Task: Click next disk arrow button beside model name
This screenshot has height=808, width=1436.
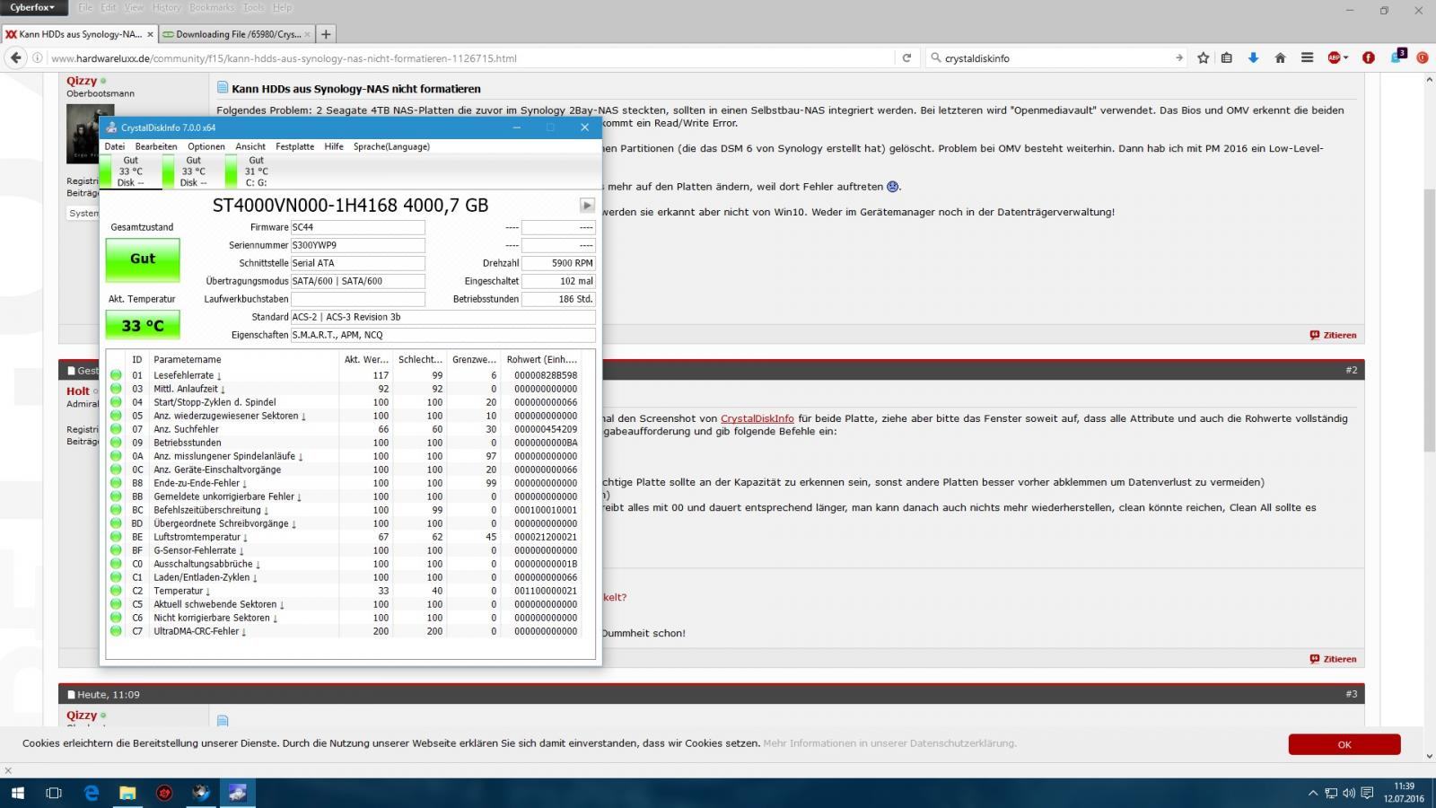Action: click(587, 205)
